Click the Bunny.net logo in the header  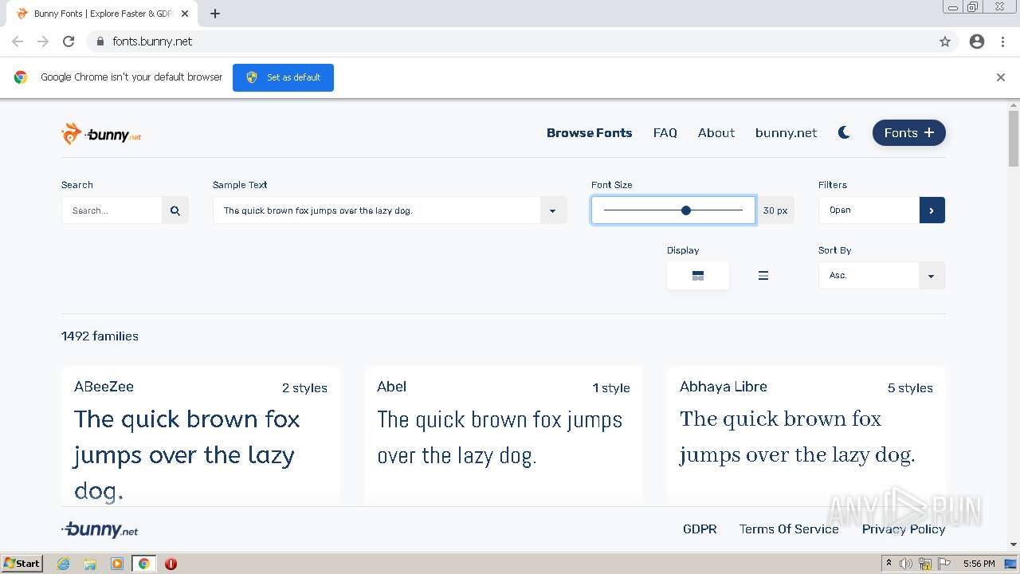tap(101, 134)
